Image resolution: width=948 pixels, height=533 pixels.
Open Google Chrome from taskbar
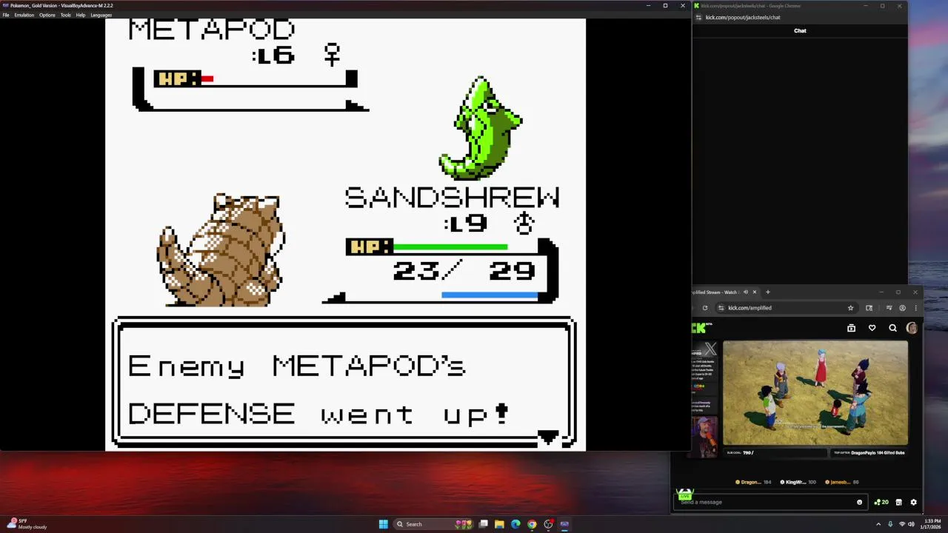click(x=532, y=524)
